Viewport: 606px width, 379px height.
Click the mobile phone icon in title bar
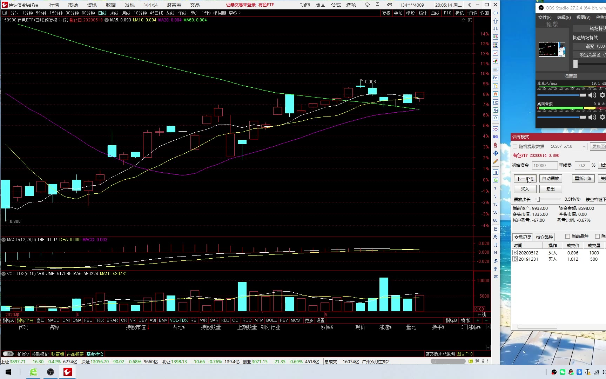coord(377,5)
